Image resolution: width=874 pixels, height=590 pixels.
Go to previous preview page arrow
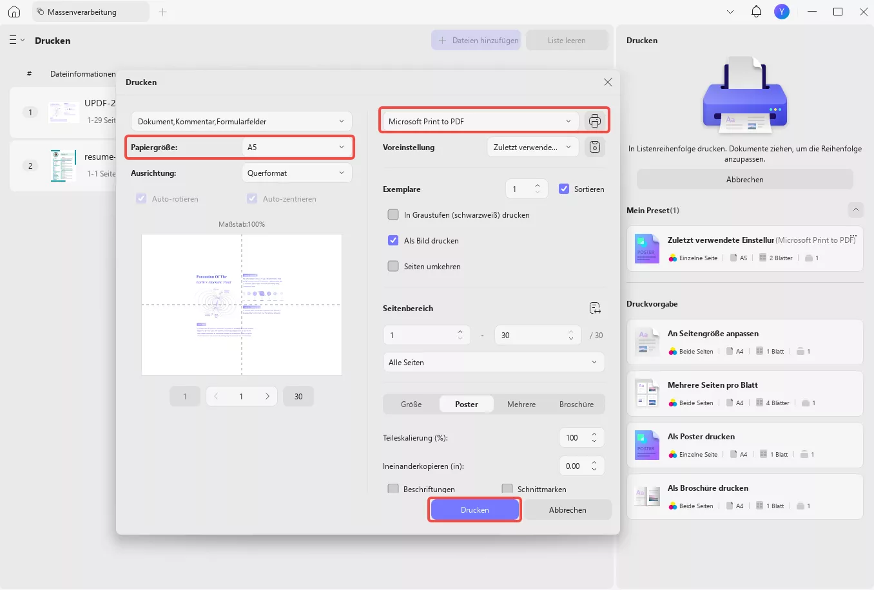[x=216, y=396]
